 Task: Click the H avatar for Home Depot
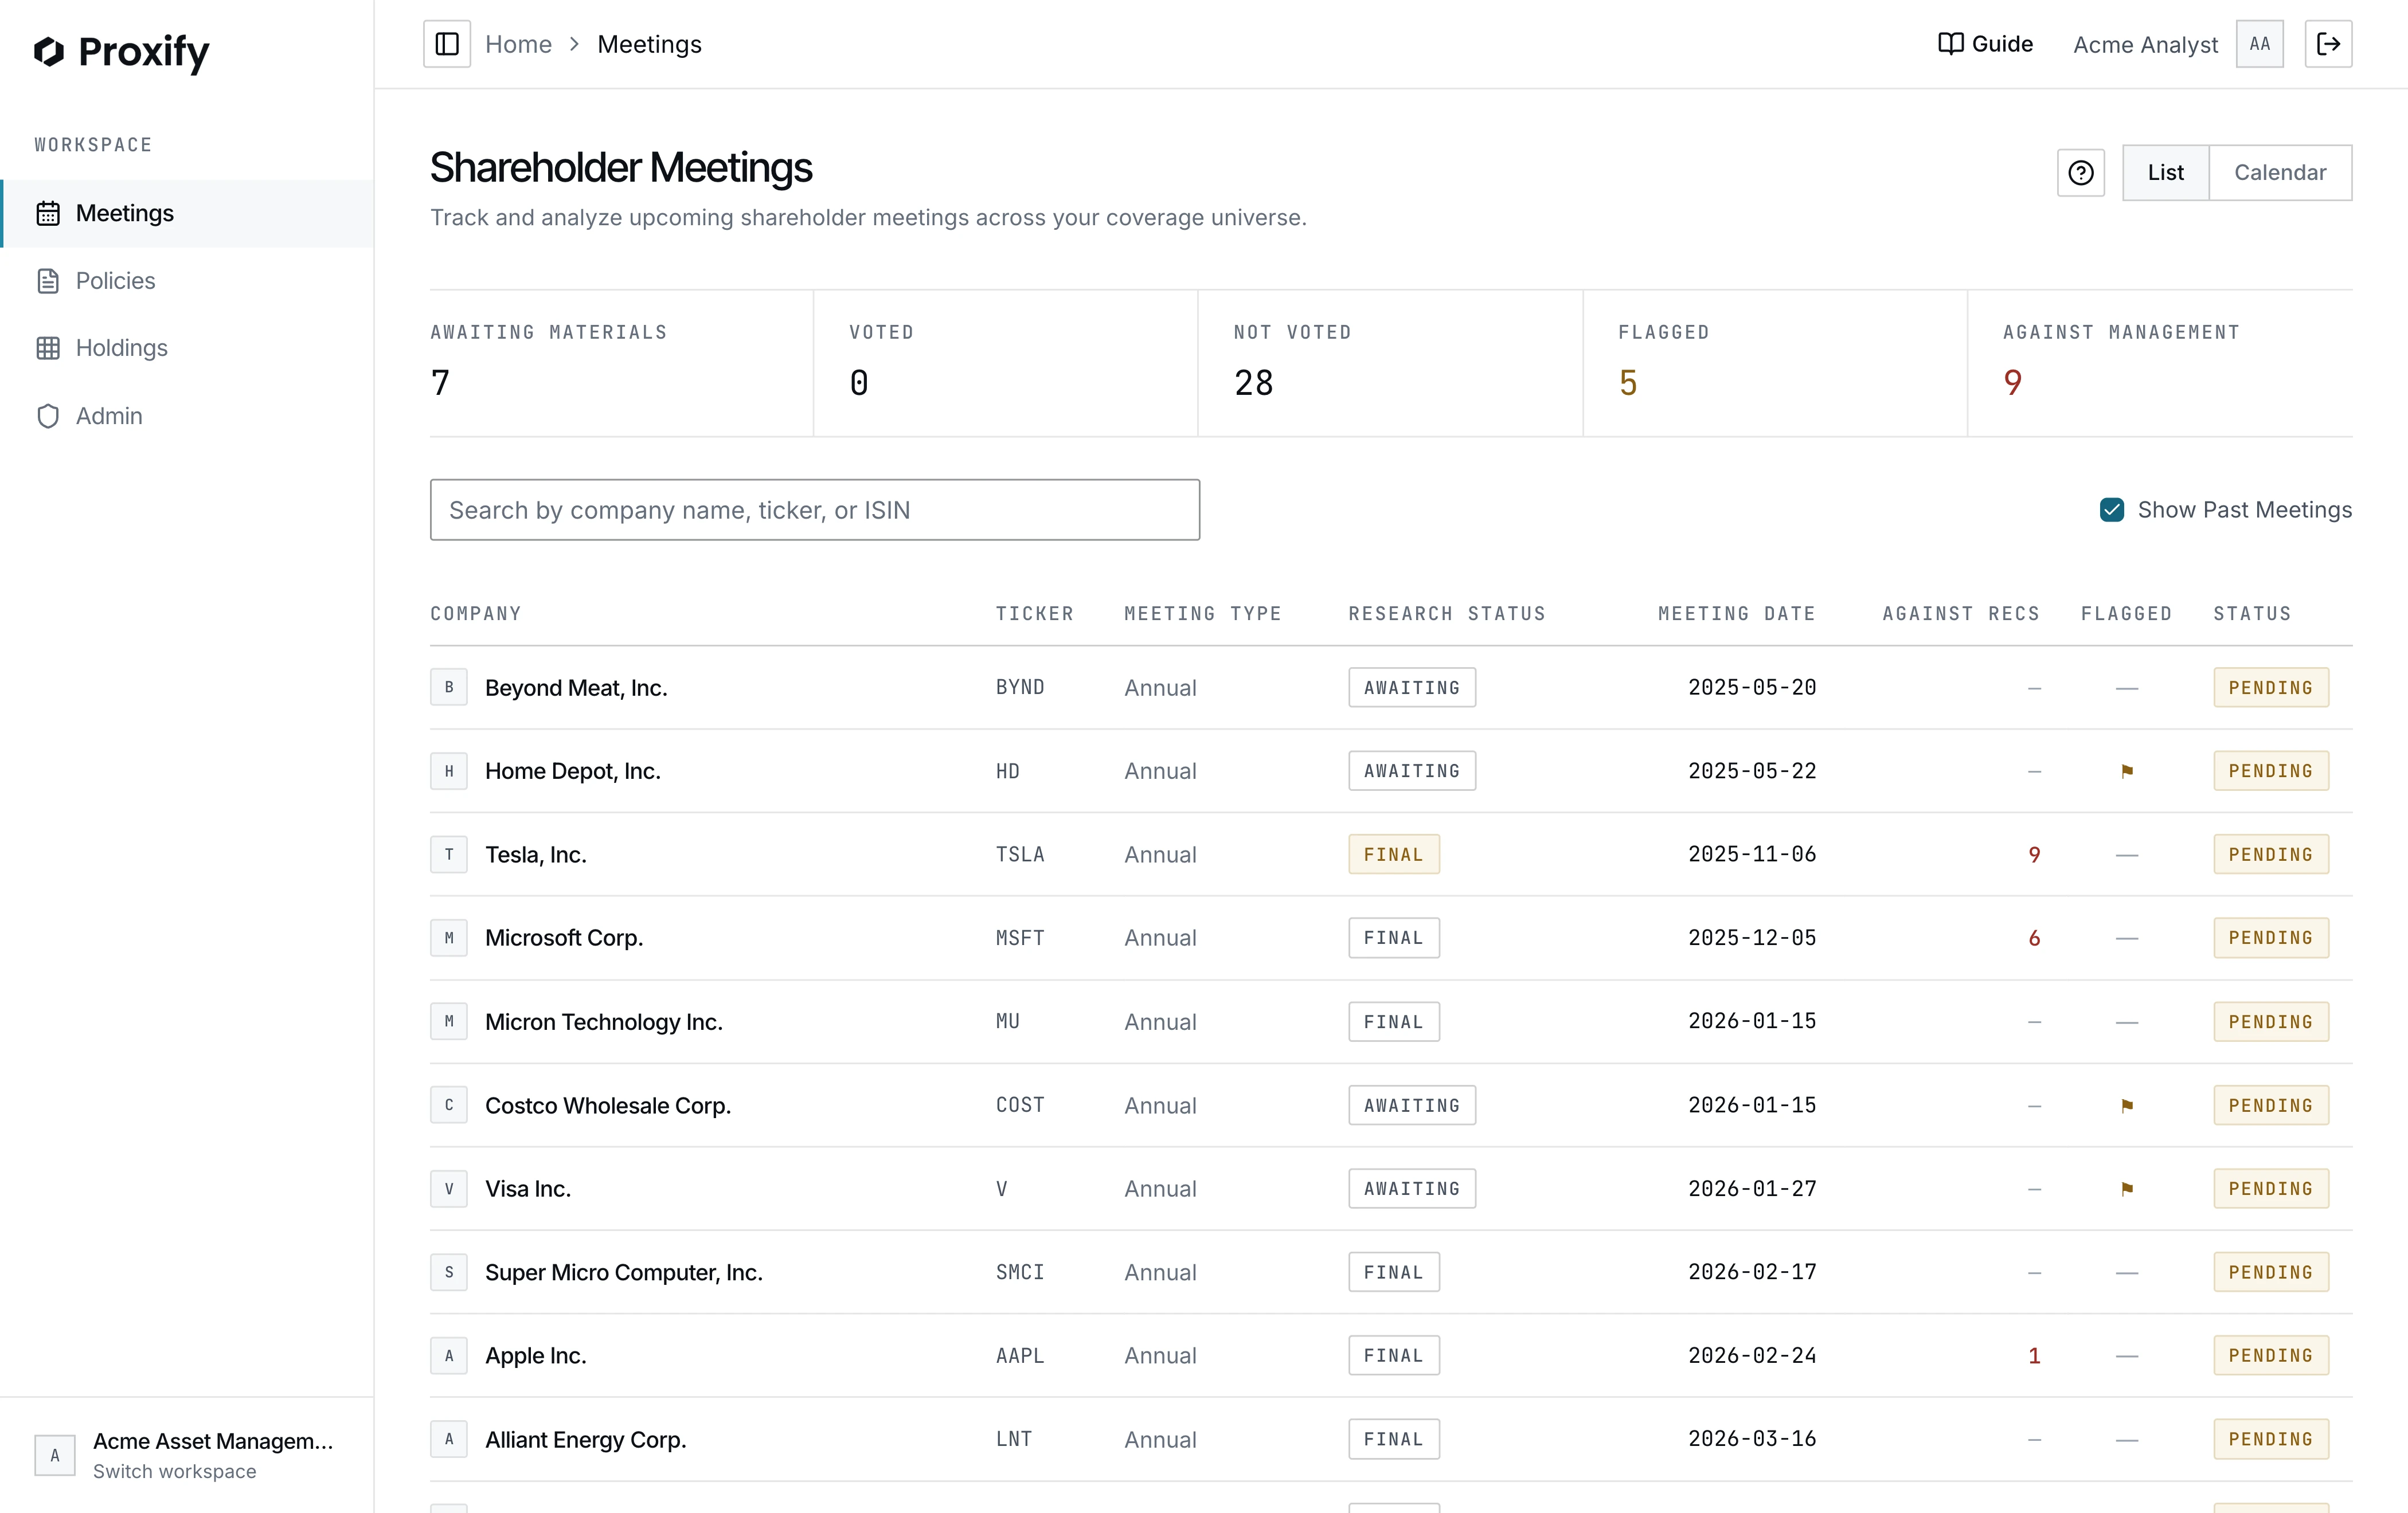pos(449,770)
